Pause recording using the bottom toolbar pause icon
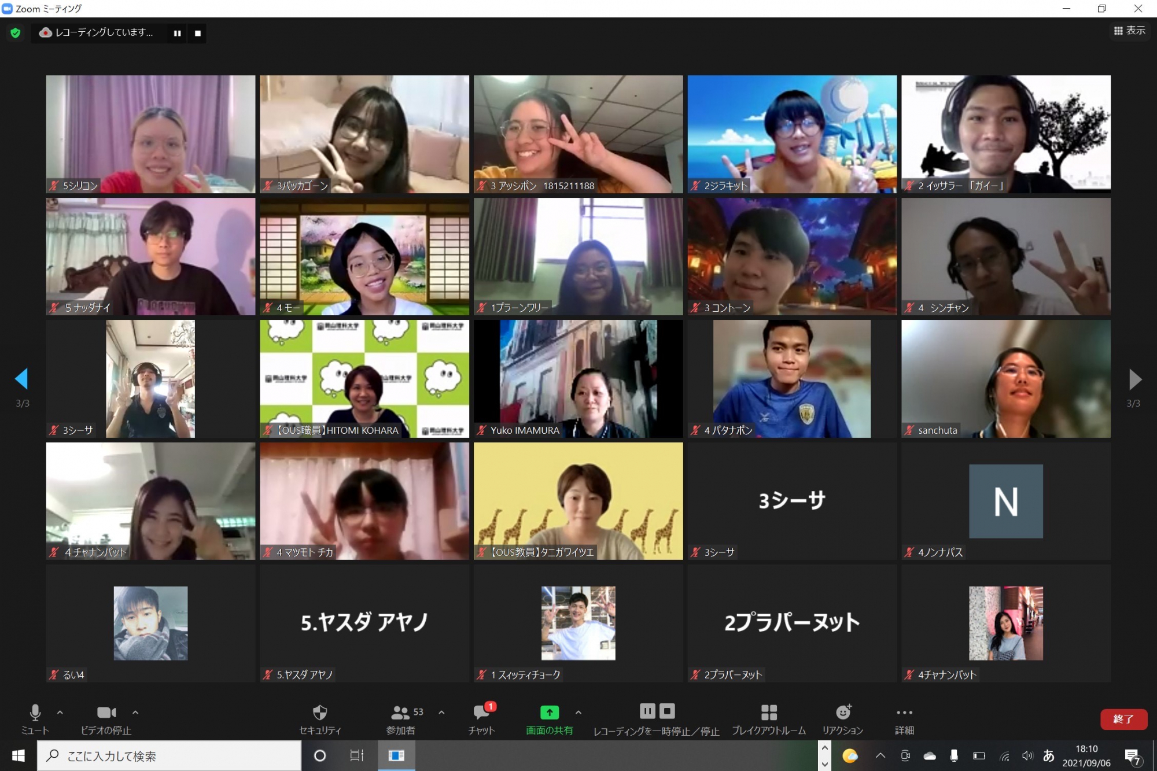1157x771 pixels. (x=647, y=711)
